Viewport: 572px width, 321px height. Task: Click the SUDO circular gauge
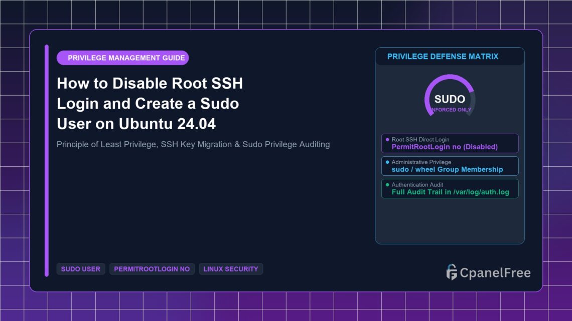pos(450,96)
